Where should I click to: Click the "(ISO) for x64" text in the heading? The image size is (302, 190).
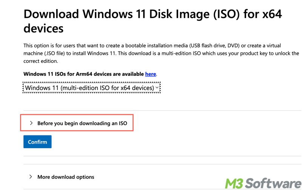[x=242, y=14]
